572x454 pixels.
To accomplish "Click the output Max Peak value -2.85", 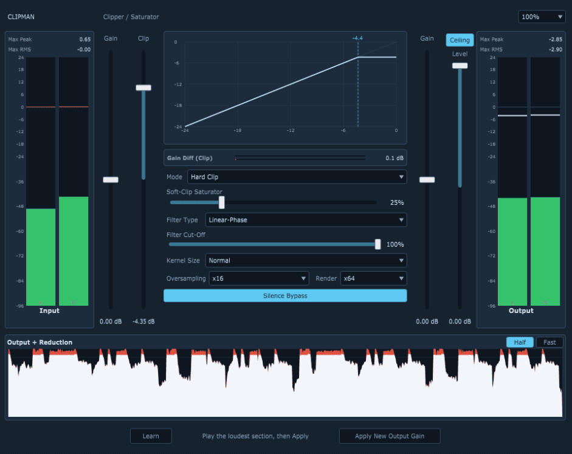I will point(556,40).
